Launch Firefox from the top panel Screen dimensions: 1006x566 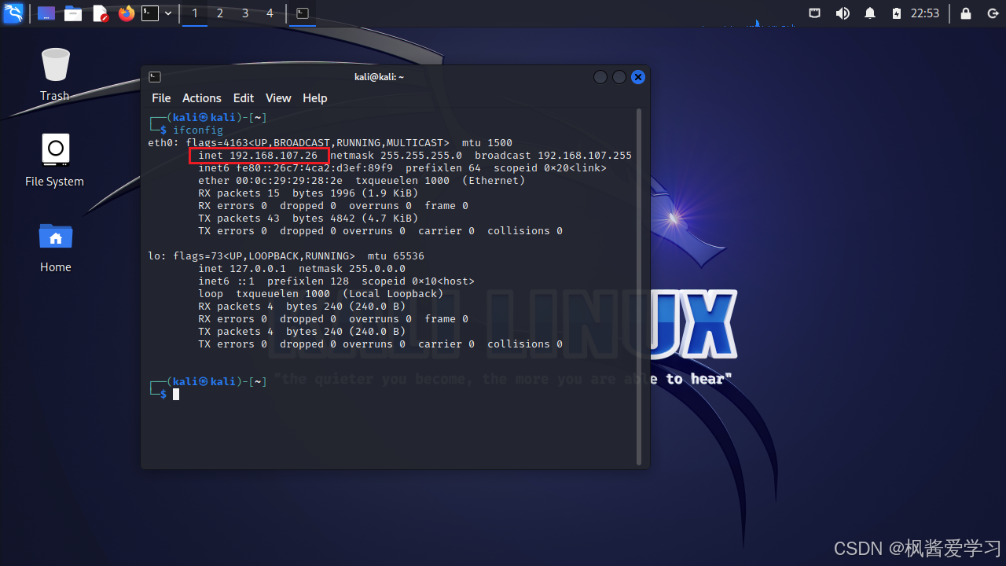(x=127, y=13)
